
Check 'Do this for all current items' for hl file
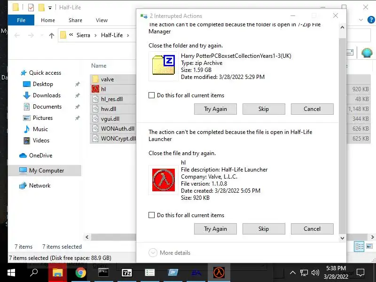point(151,215)
